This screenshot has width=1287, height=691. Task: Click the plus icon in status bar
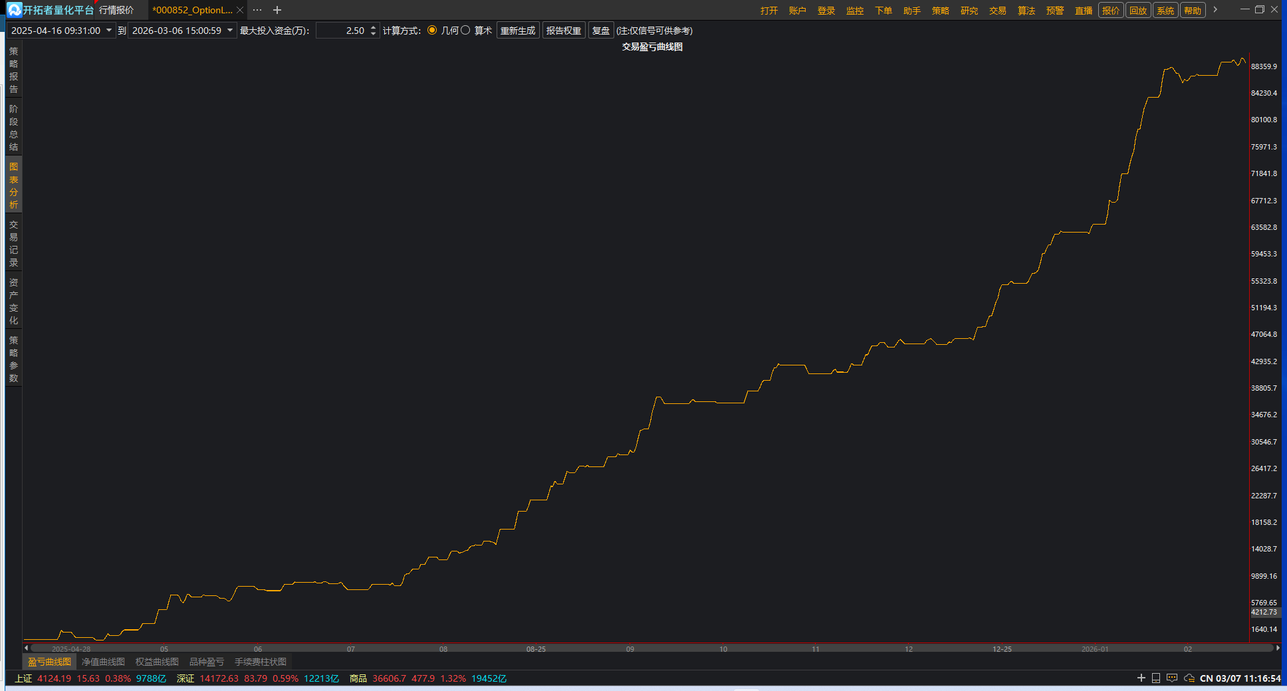pos(1141,678)
